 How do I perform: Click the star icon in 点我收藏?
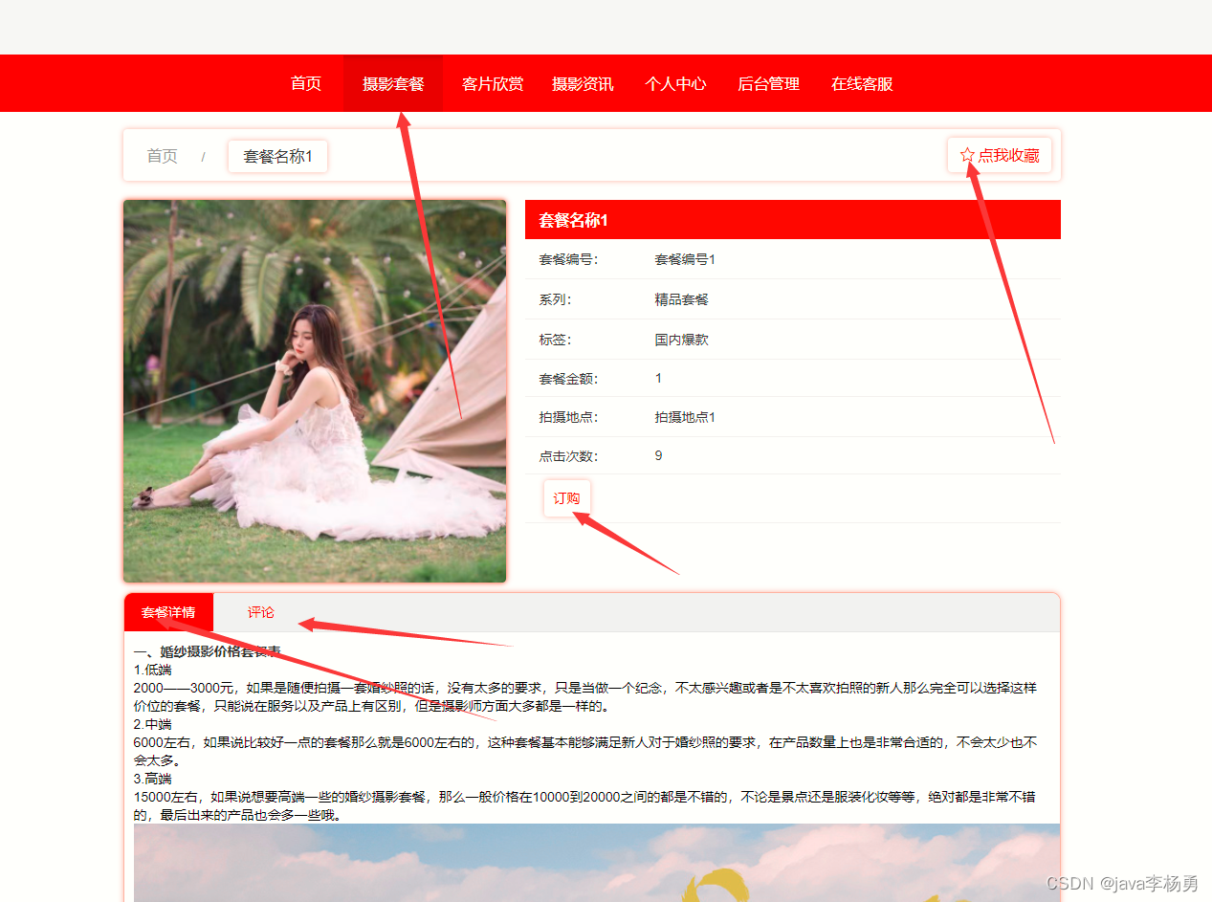tap(967, 155)
